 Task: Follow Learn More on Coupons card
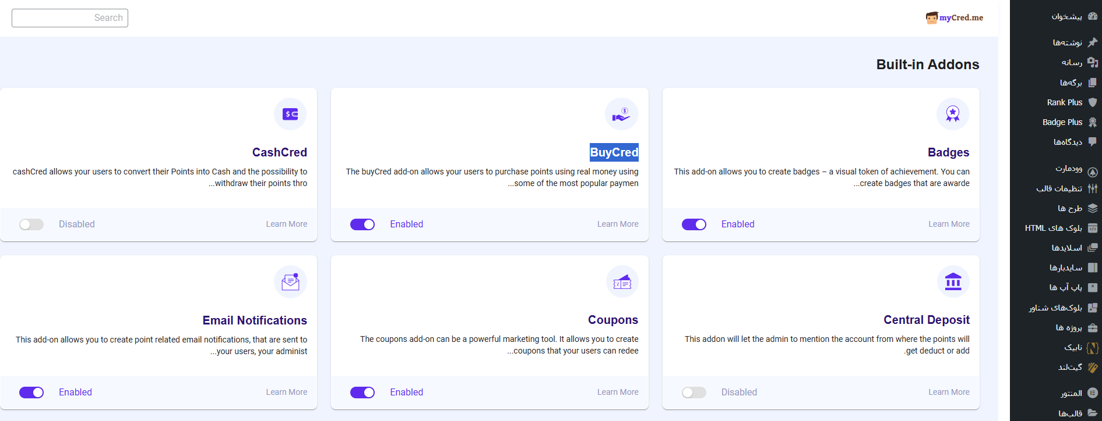pos(618,392)
